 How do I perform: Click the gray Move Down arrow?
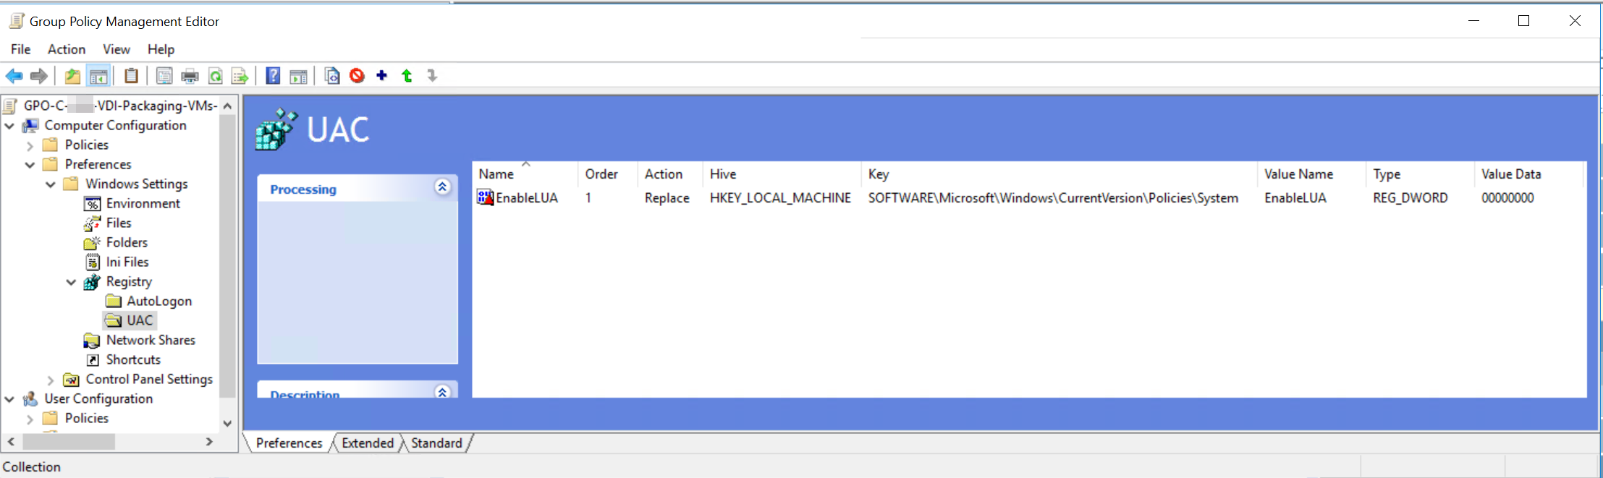pyautogui.click(x=432, y=76)
